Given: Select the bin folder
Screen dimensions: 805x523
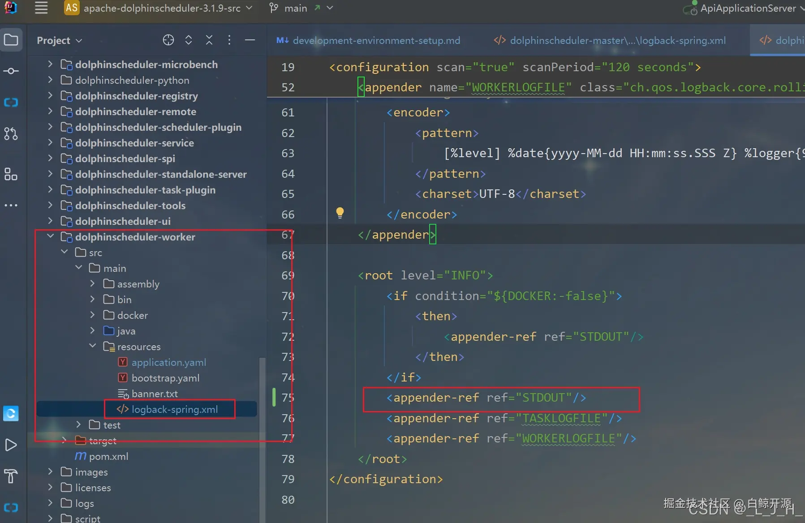Looking at the screenshot, I should [x=124, y=300].
